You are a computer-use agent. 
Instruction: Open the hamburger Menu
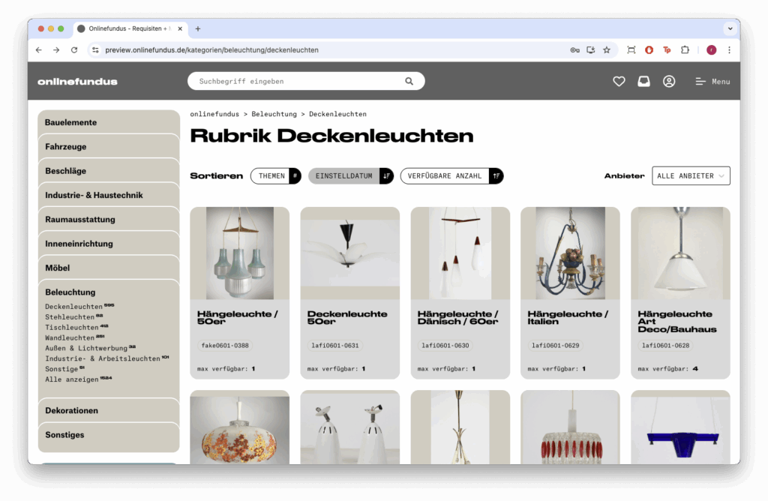712,82
